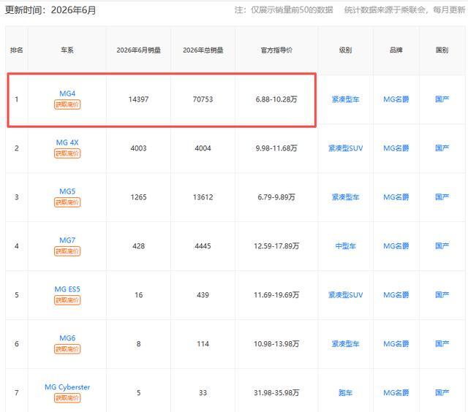Viewport: 468px width, 412px height.
Task: Open the MG ES5 car series link
Action: pyautogui.click(x=67, y=289)
